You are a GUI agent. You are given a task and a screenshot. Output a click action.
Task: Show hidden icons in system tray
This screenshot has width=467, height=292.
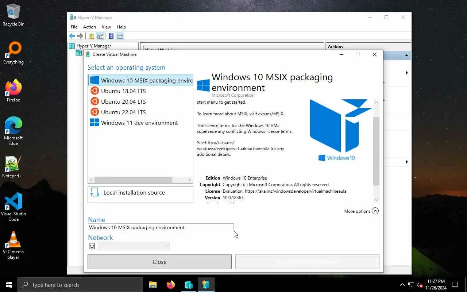(402, 285)
